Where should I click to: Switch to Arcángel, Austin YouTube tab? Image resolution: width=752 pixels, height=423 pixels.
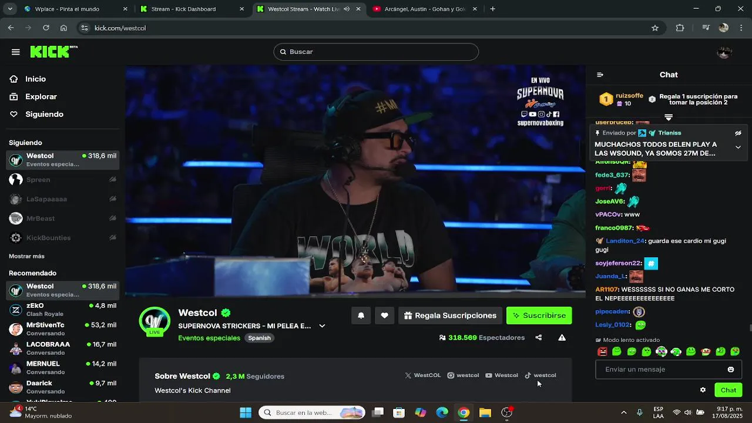click(425, 9)
